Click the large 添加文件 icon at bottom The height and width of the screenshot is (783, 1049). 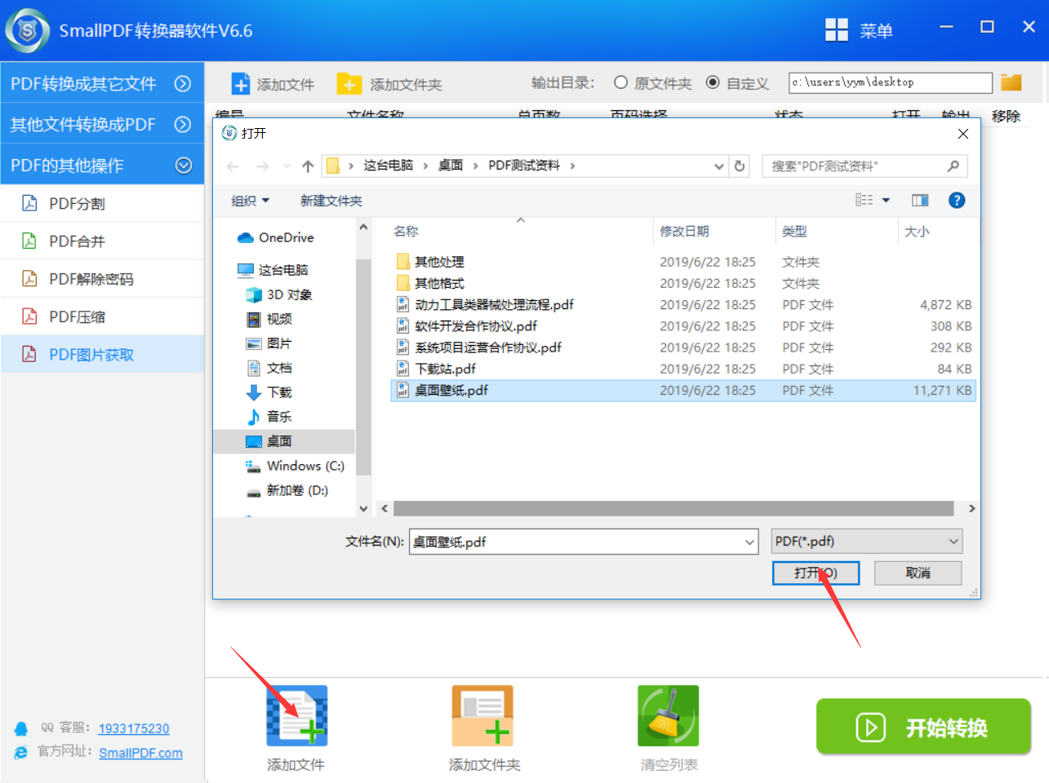296,715
